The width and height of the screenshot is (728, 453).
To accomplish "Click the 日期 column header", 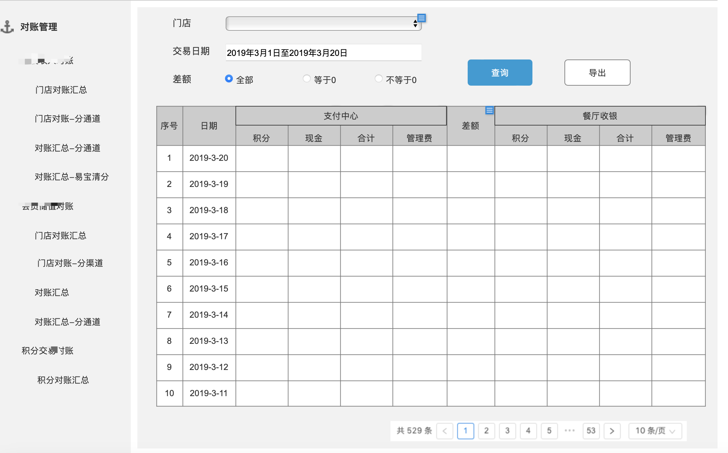I will (209, 126).
